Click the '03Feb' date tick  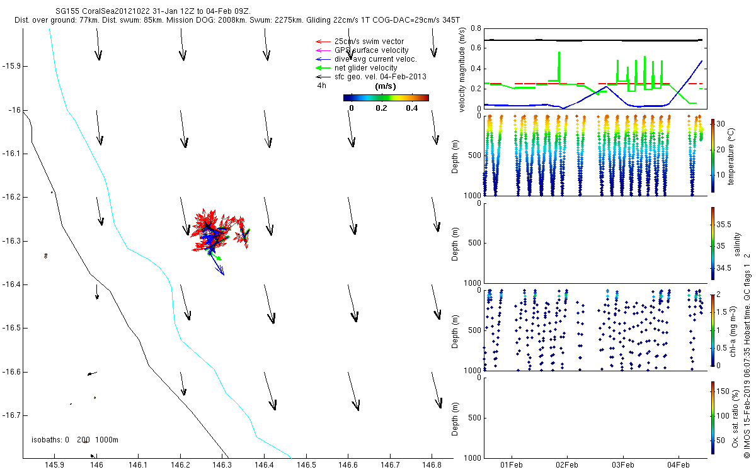[x=622, y=465]
